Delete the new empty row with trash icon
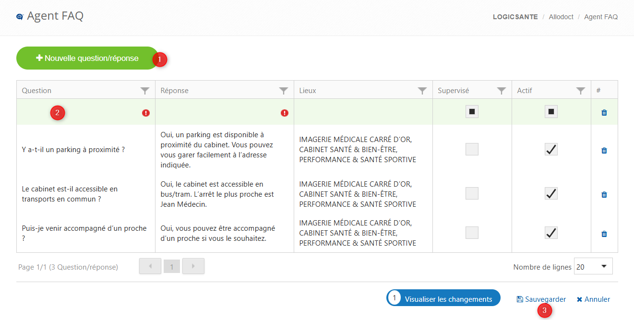 point(604,112)
